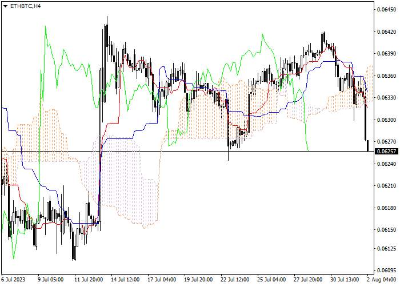Click the 0.06450 price axis label
400x286 pixels.
click(387, 10)
